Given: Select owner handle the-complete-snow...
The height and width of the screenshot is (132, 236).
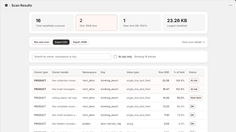Looking at the screenshot, I should [65, 107].
